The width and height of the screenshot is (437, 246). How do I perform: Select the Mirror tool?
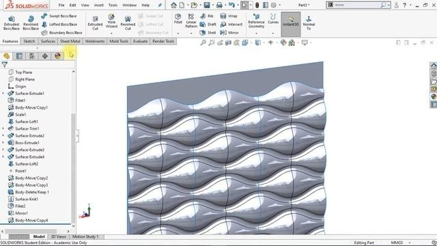tap(229, 33)
